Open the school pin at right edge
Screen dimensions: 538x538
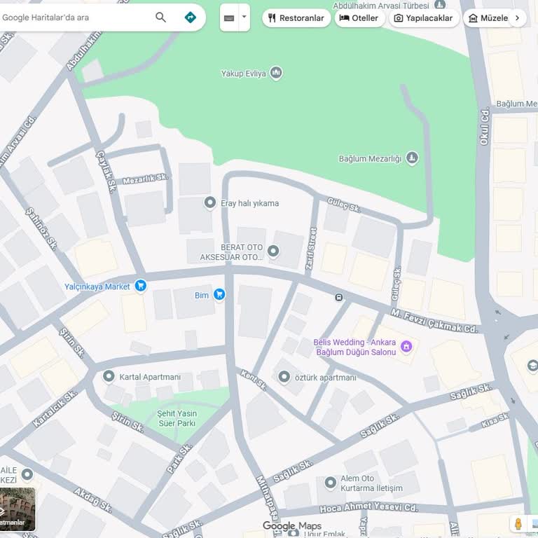pos(532,366)
